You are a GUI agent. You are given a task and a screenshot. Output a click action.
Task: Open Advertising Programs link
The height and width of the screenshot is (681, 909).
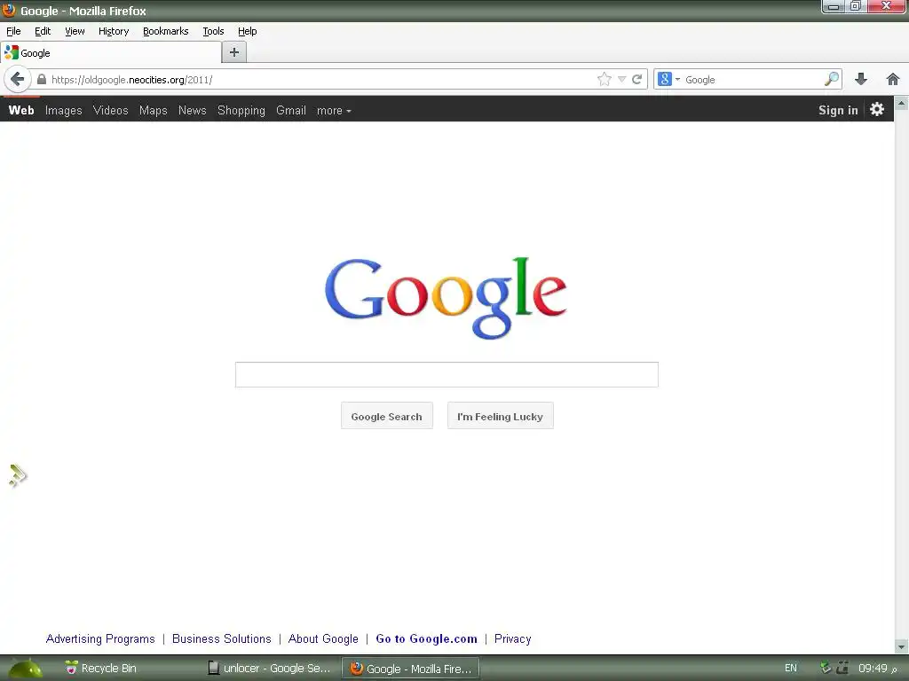coord(100,638)
